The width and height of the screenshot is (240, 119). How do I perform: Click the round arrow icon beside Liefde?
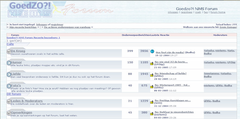[x=9, y=74]
